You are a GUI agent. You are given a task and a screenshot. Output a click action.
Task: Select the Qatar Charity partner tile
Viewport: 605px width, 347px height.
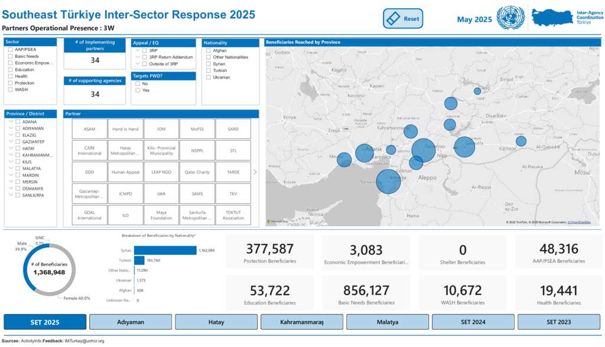point(196,172)
